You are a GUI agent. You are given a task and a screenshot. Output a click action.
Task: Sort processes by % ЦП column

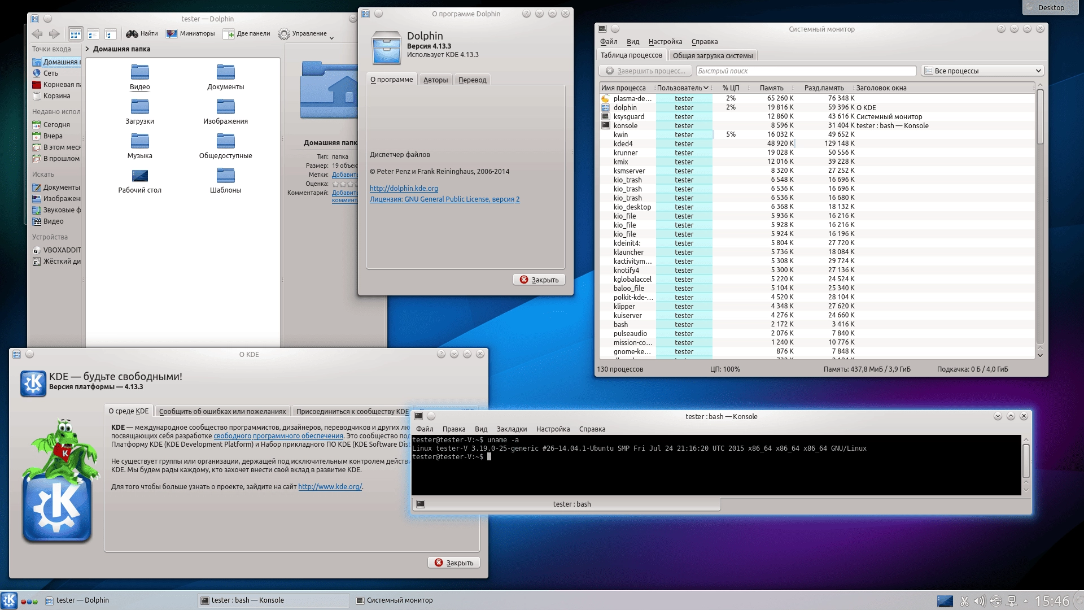tap(731, 88)
